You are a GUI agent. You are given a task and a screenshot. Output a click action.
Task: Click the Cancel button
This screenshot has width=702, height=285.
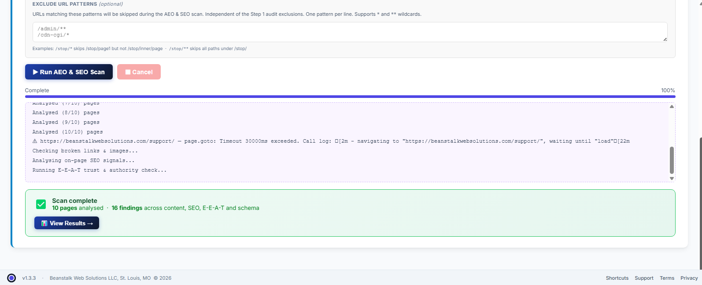(139, 72)
